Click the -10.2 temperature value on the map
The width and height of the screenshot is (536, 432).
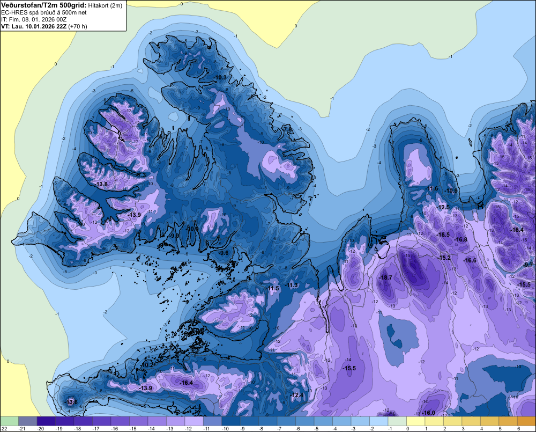[x=147, y=365]
